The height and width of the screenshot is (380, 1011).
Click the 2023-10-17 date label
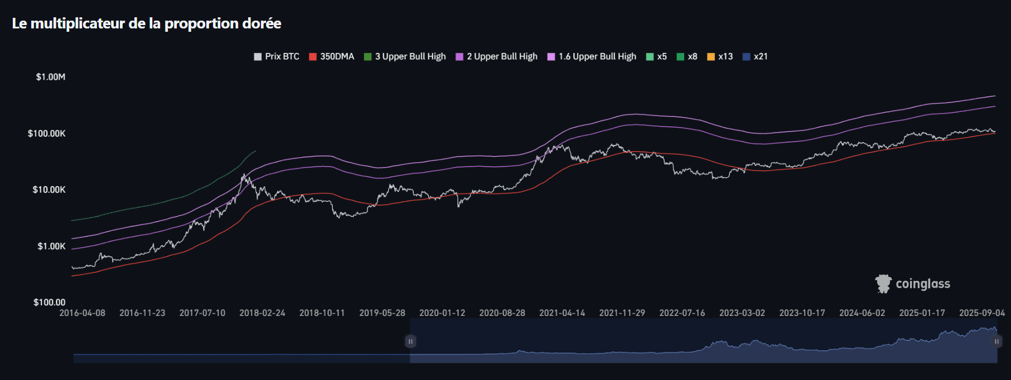point(802,313)
